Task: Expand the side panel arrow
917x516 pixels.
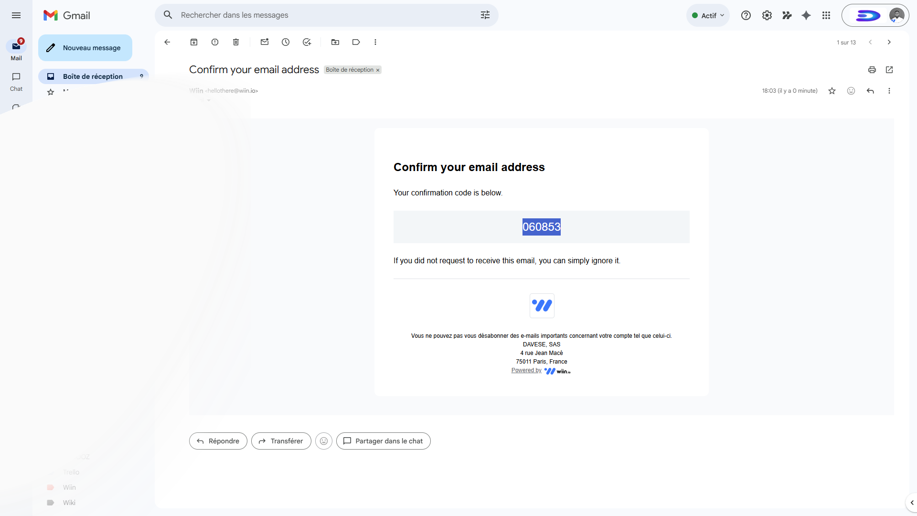Action: pyautogui.click(x=912, y=503)
